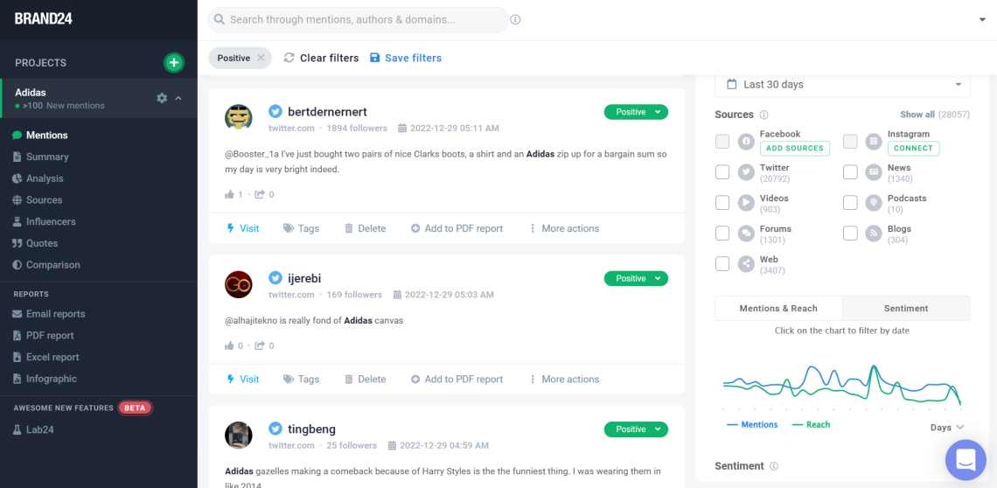Focus the mentions search field
The width and height of the screenshot is (997, 488).
[358, 20]
